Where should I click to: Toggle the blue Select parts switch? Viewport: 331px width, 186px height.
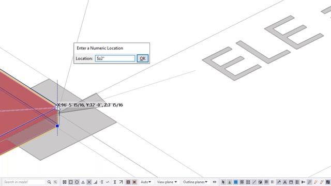tap(236, 182)
